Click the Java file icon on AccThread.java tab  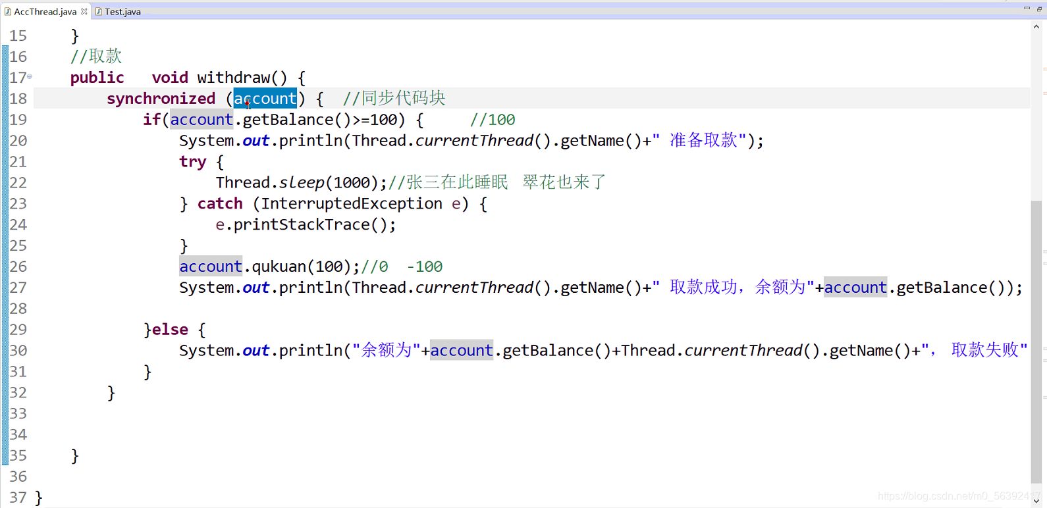tap(8, 11)
